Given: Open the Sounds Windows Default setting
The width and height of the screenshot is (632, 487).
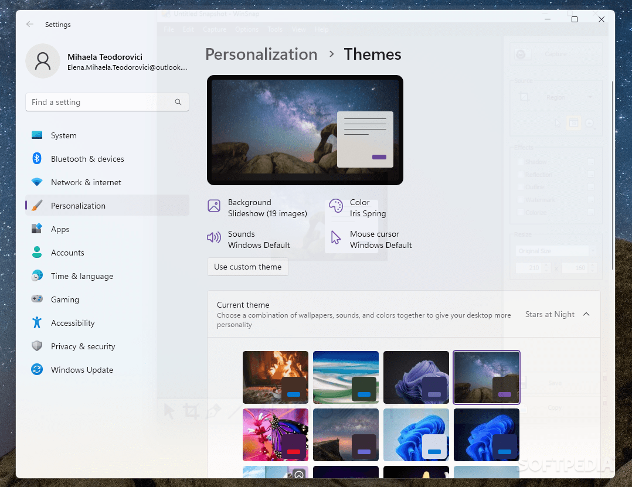Looking at the screenshot, I should [249, 239].
